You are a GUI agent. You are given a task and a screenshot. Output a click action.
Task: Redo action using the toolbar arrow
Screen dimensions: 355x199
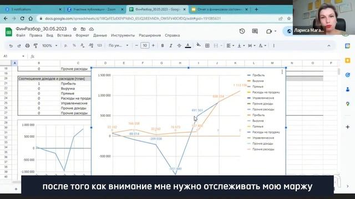tap(19, 46)
